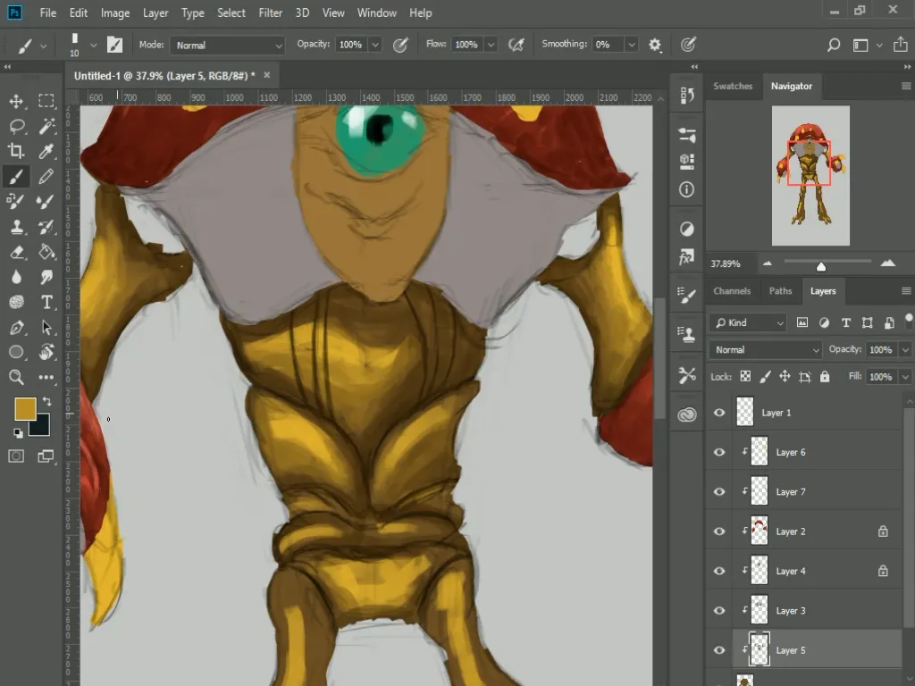The width and height of the screenshot is (915, 686).
Task: Open the File menu
Action: [48, 13]
